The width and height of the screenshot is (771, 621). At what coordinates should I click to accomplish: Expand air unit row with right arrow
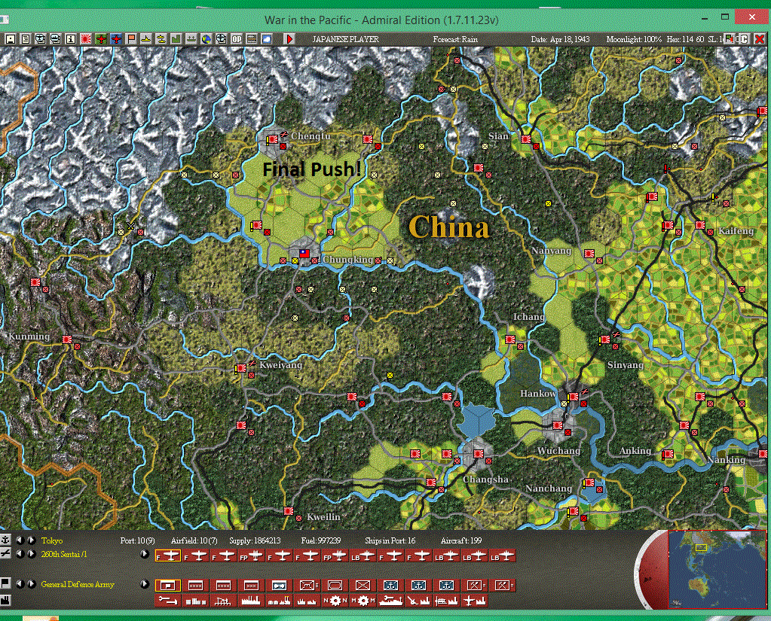tap(144, 554)
